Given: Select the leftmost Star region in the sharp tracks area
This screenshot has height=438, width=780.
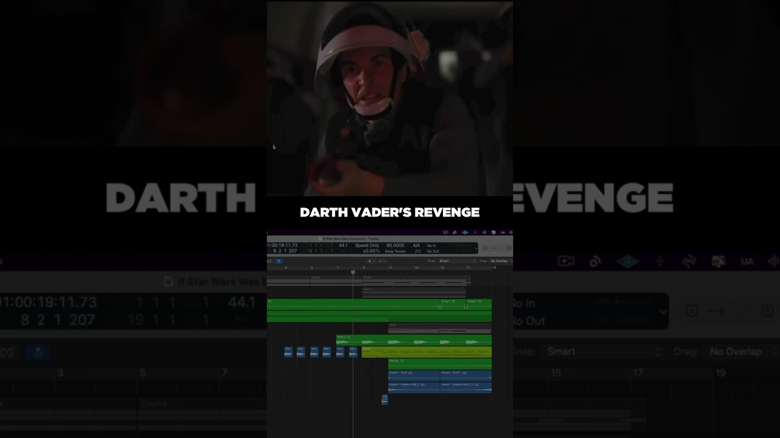Looking at the screenshot, I should [288, 352].
